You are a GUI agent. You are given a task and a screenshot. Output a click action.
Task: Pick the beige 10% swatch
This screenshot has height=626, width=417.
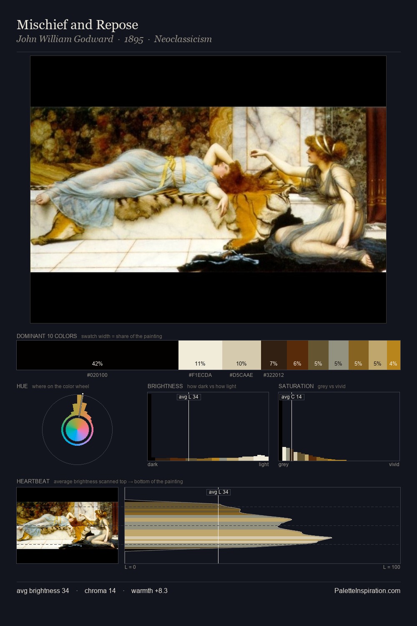[x=241, y=355]
